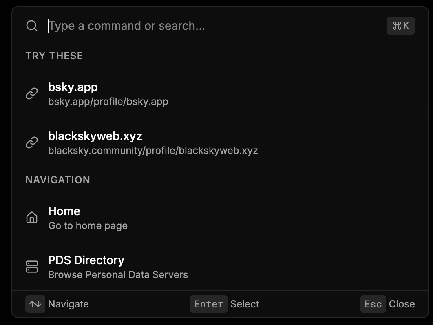Click the ⌘K shortcut badge

click(400, 26)
